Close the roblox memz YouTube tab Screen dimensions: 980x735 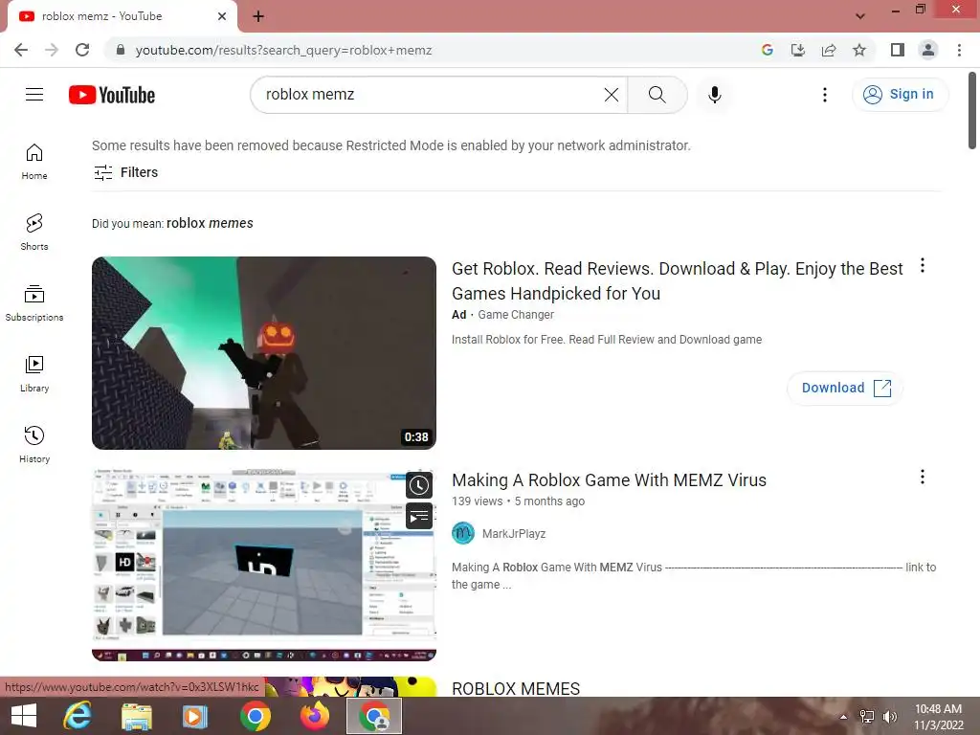pos(222,16)
